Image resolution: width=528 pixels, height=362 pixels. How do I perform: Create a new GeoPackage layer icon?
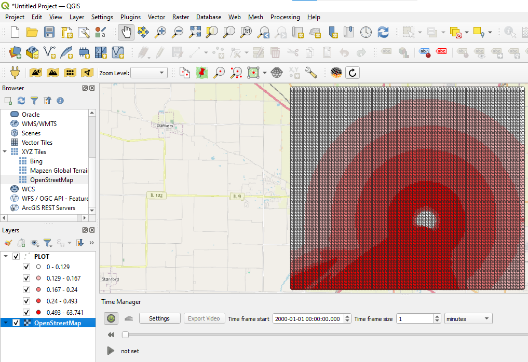coord(32,52)
